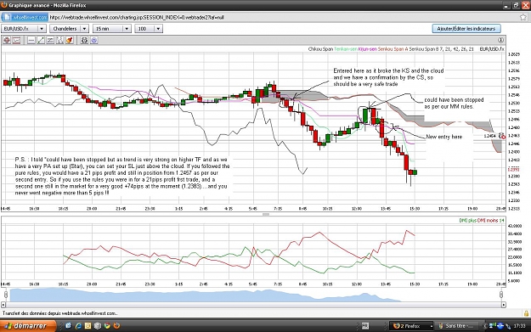531x332 pixels.
Task: Click Ajouter/Éditer les indicateurs button
Action: point(466,28)
